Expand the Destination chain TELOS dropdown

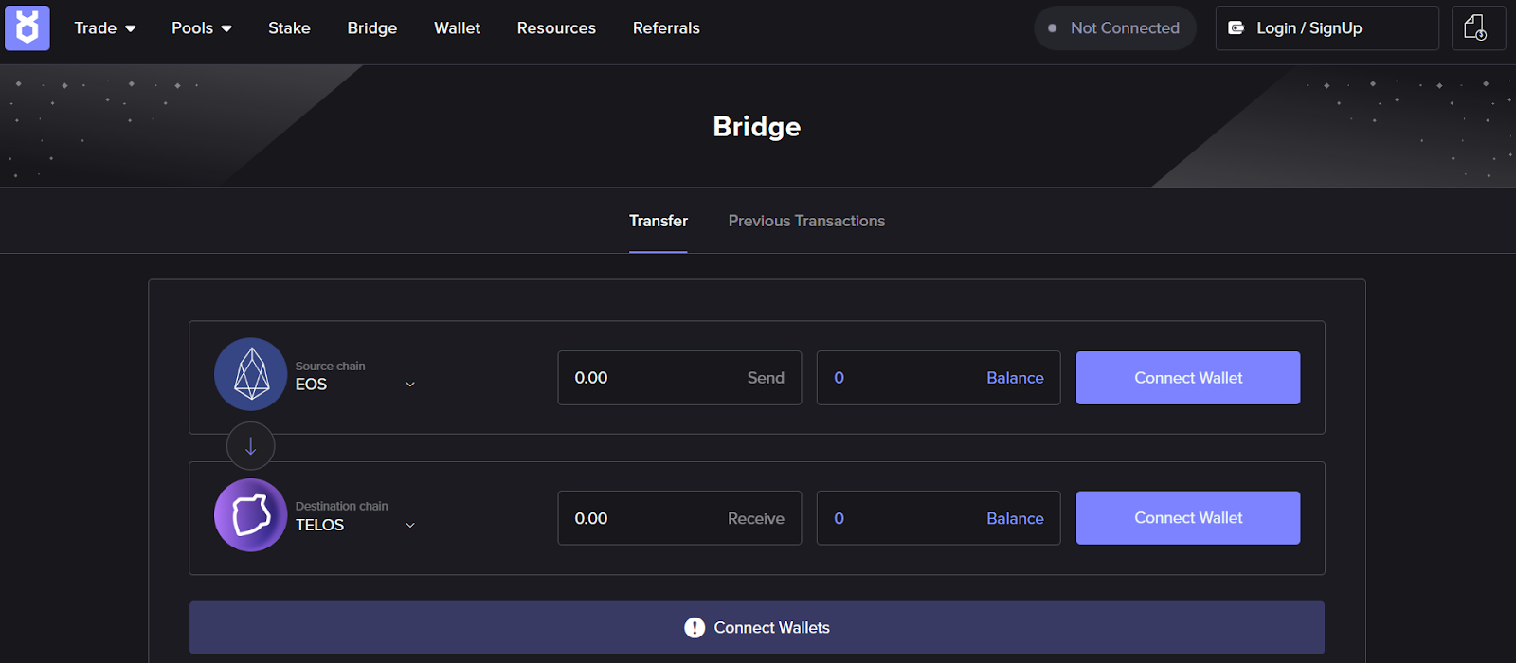click(355, 516)
